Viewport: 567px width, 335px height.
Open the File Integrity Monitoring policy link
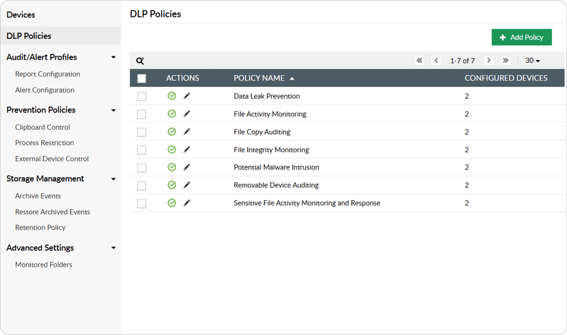[x=271, y=149]
